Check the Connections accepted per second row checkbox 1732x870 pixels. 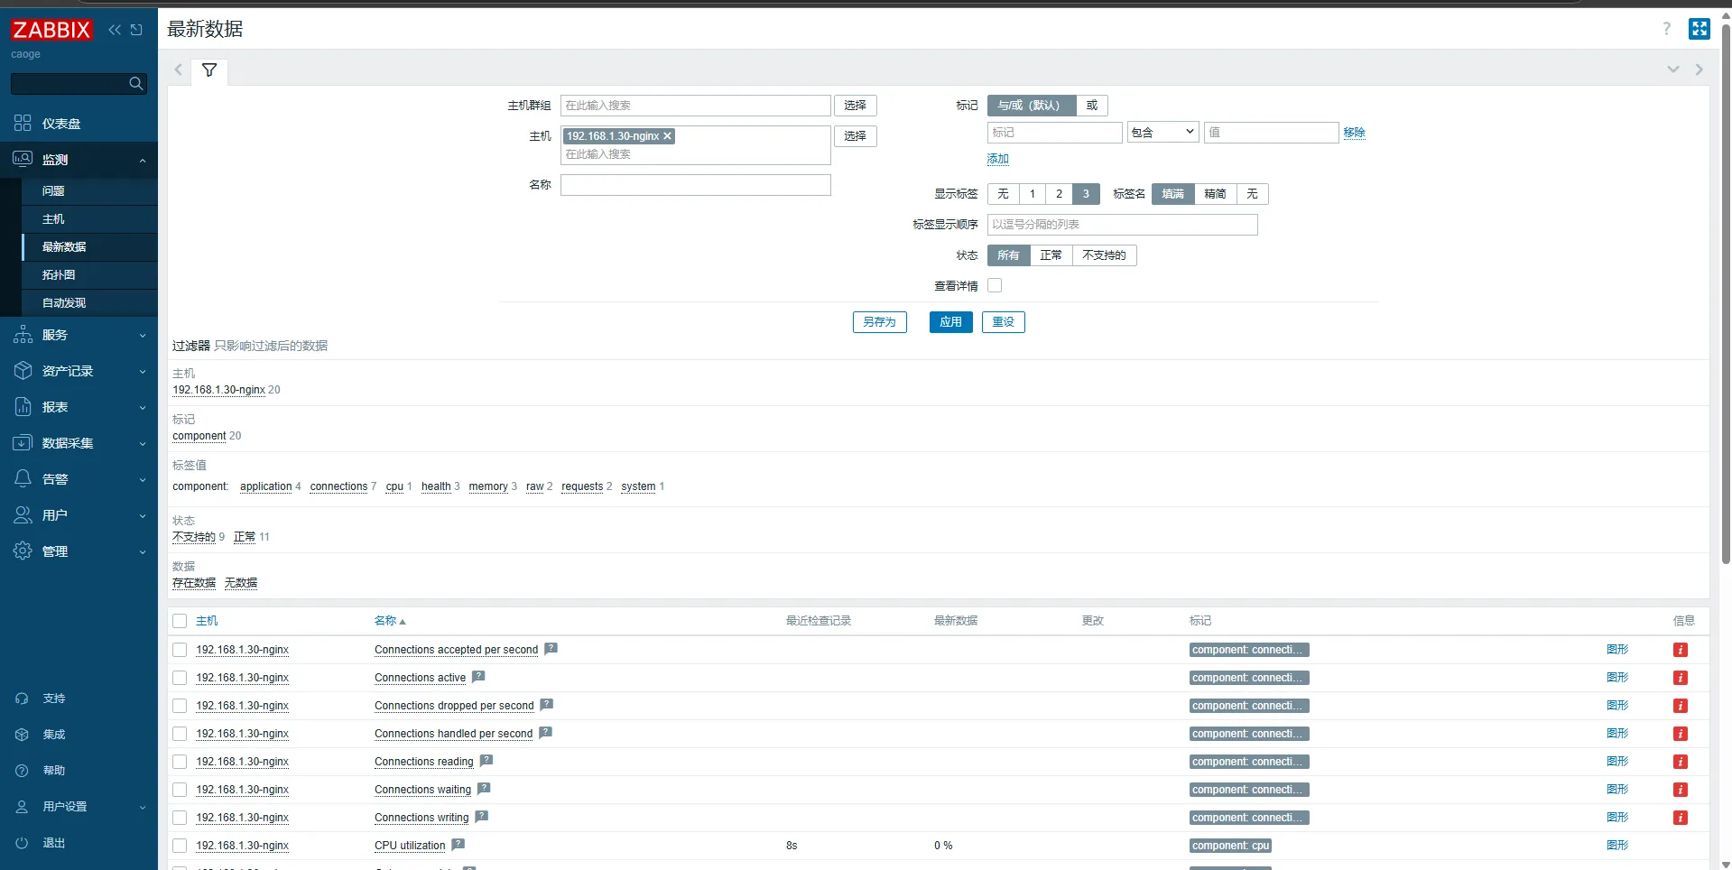(x=180, y=650)
